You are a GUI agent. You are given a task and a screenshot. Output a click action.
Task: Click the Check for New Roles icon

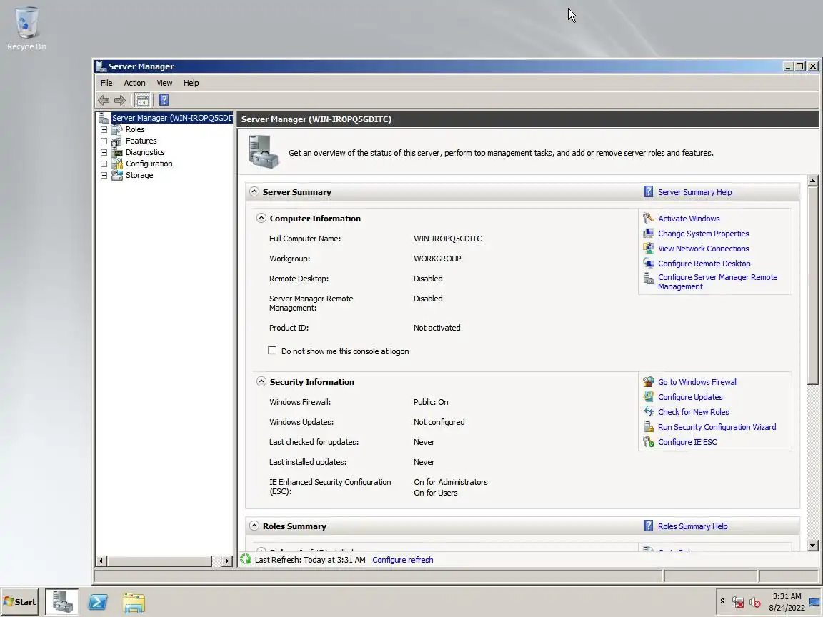pyautogui.click(x=649, y=412)
